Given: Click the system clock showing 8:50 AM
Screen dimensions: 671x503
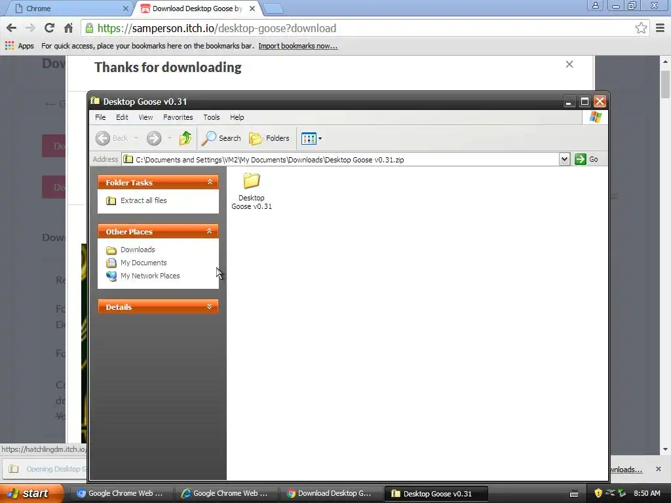Looking at the screenshot, I should click(x=647, y=493).
